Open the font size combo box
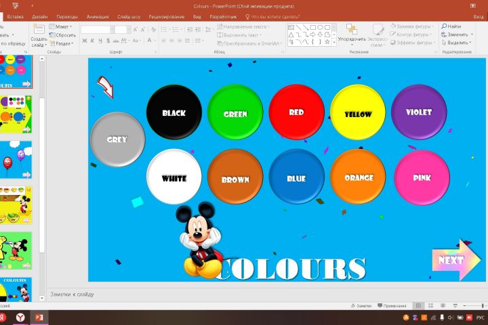Screen dimensions: 488x325 [x=123, y=30]
